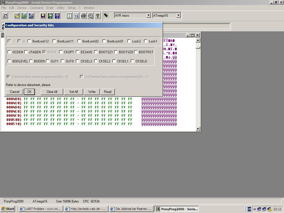Open the Script menu
The height and width of the screenshot is (213, 284).
[x=50, y=8]
